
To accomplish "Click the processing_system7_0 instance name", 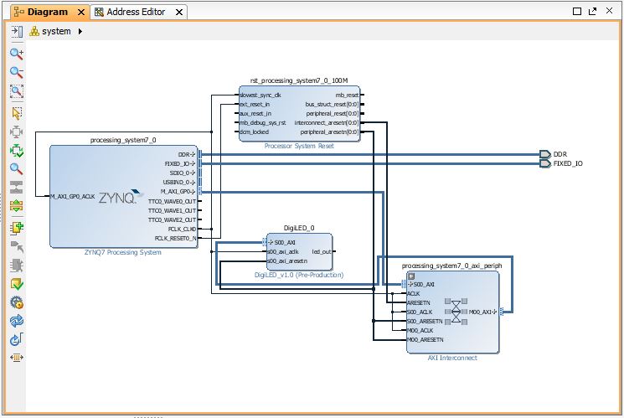I will pos(123,140).
